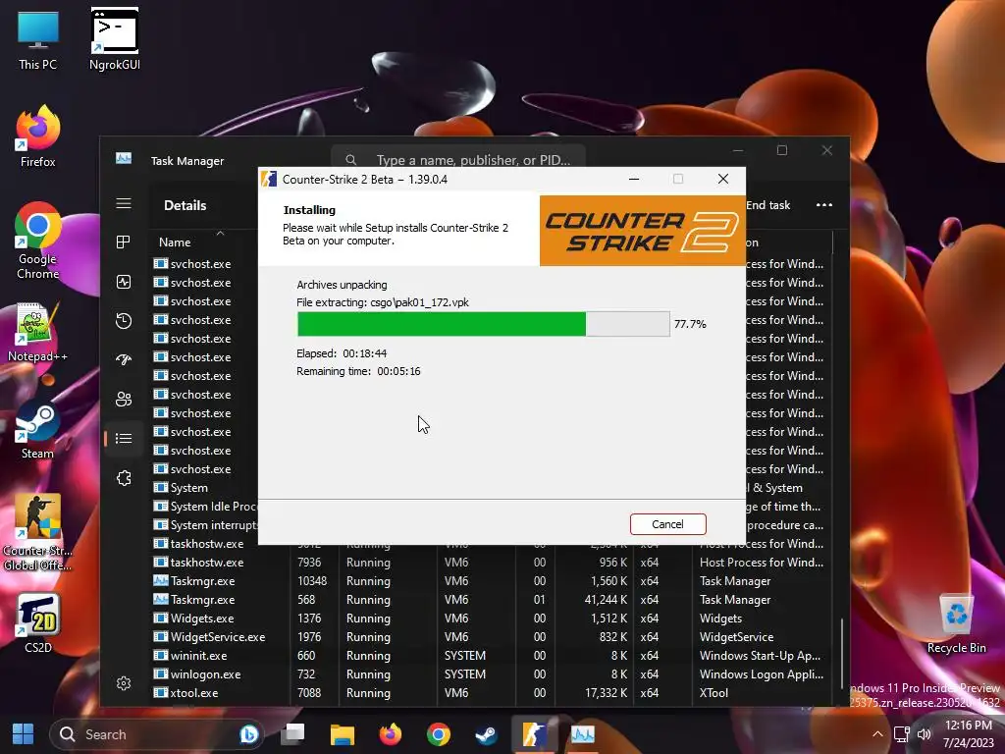Viewport: 1005px width, 754px height.
Task: Select xtool.exe process row
Action: pyautogui.click(x=491, y=693)
